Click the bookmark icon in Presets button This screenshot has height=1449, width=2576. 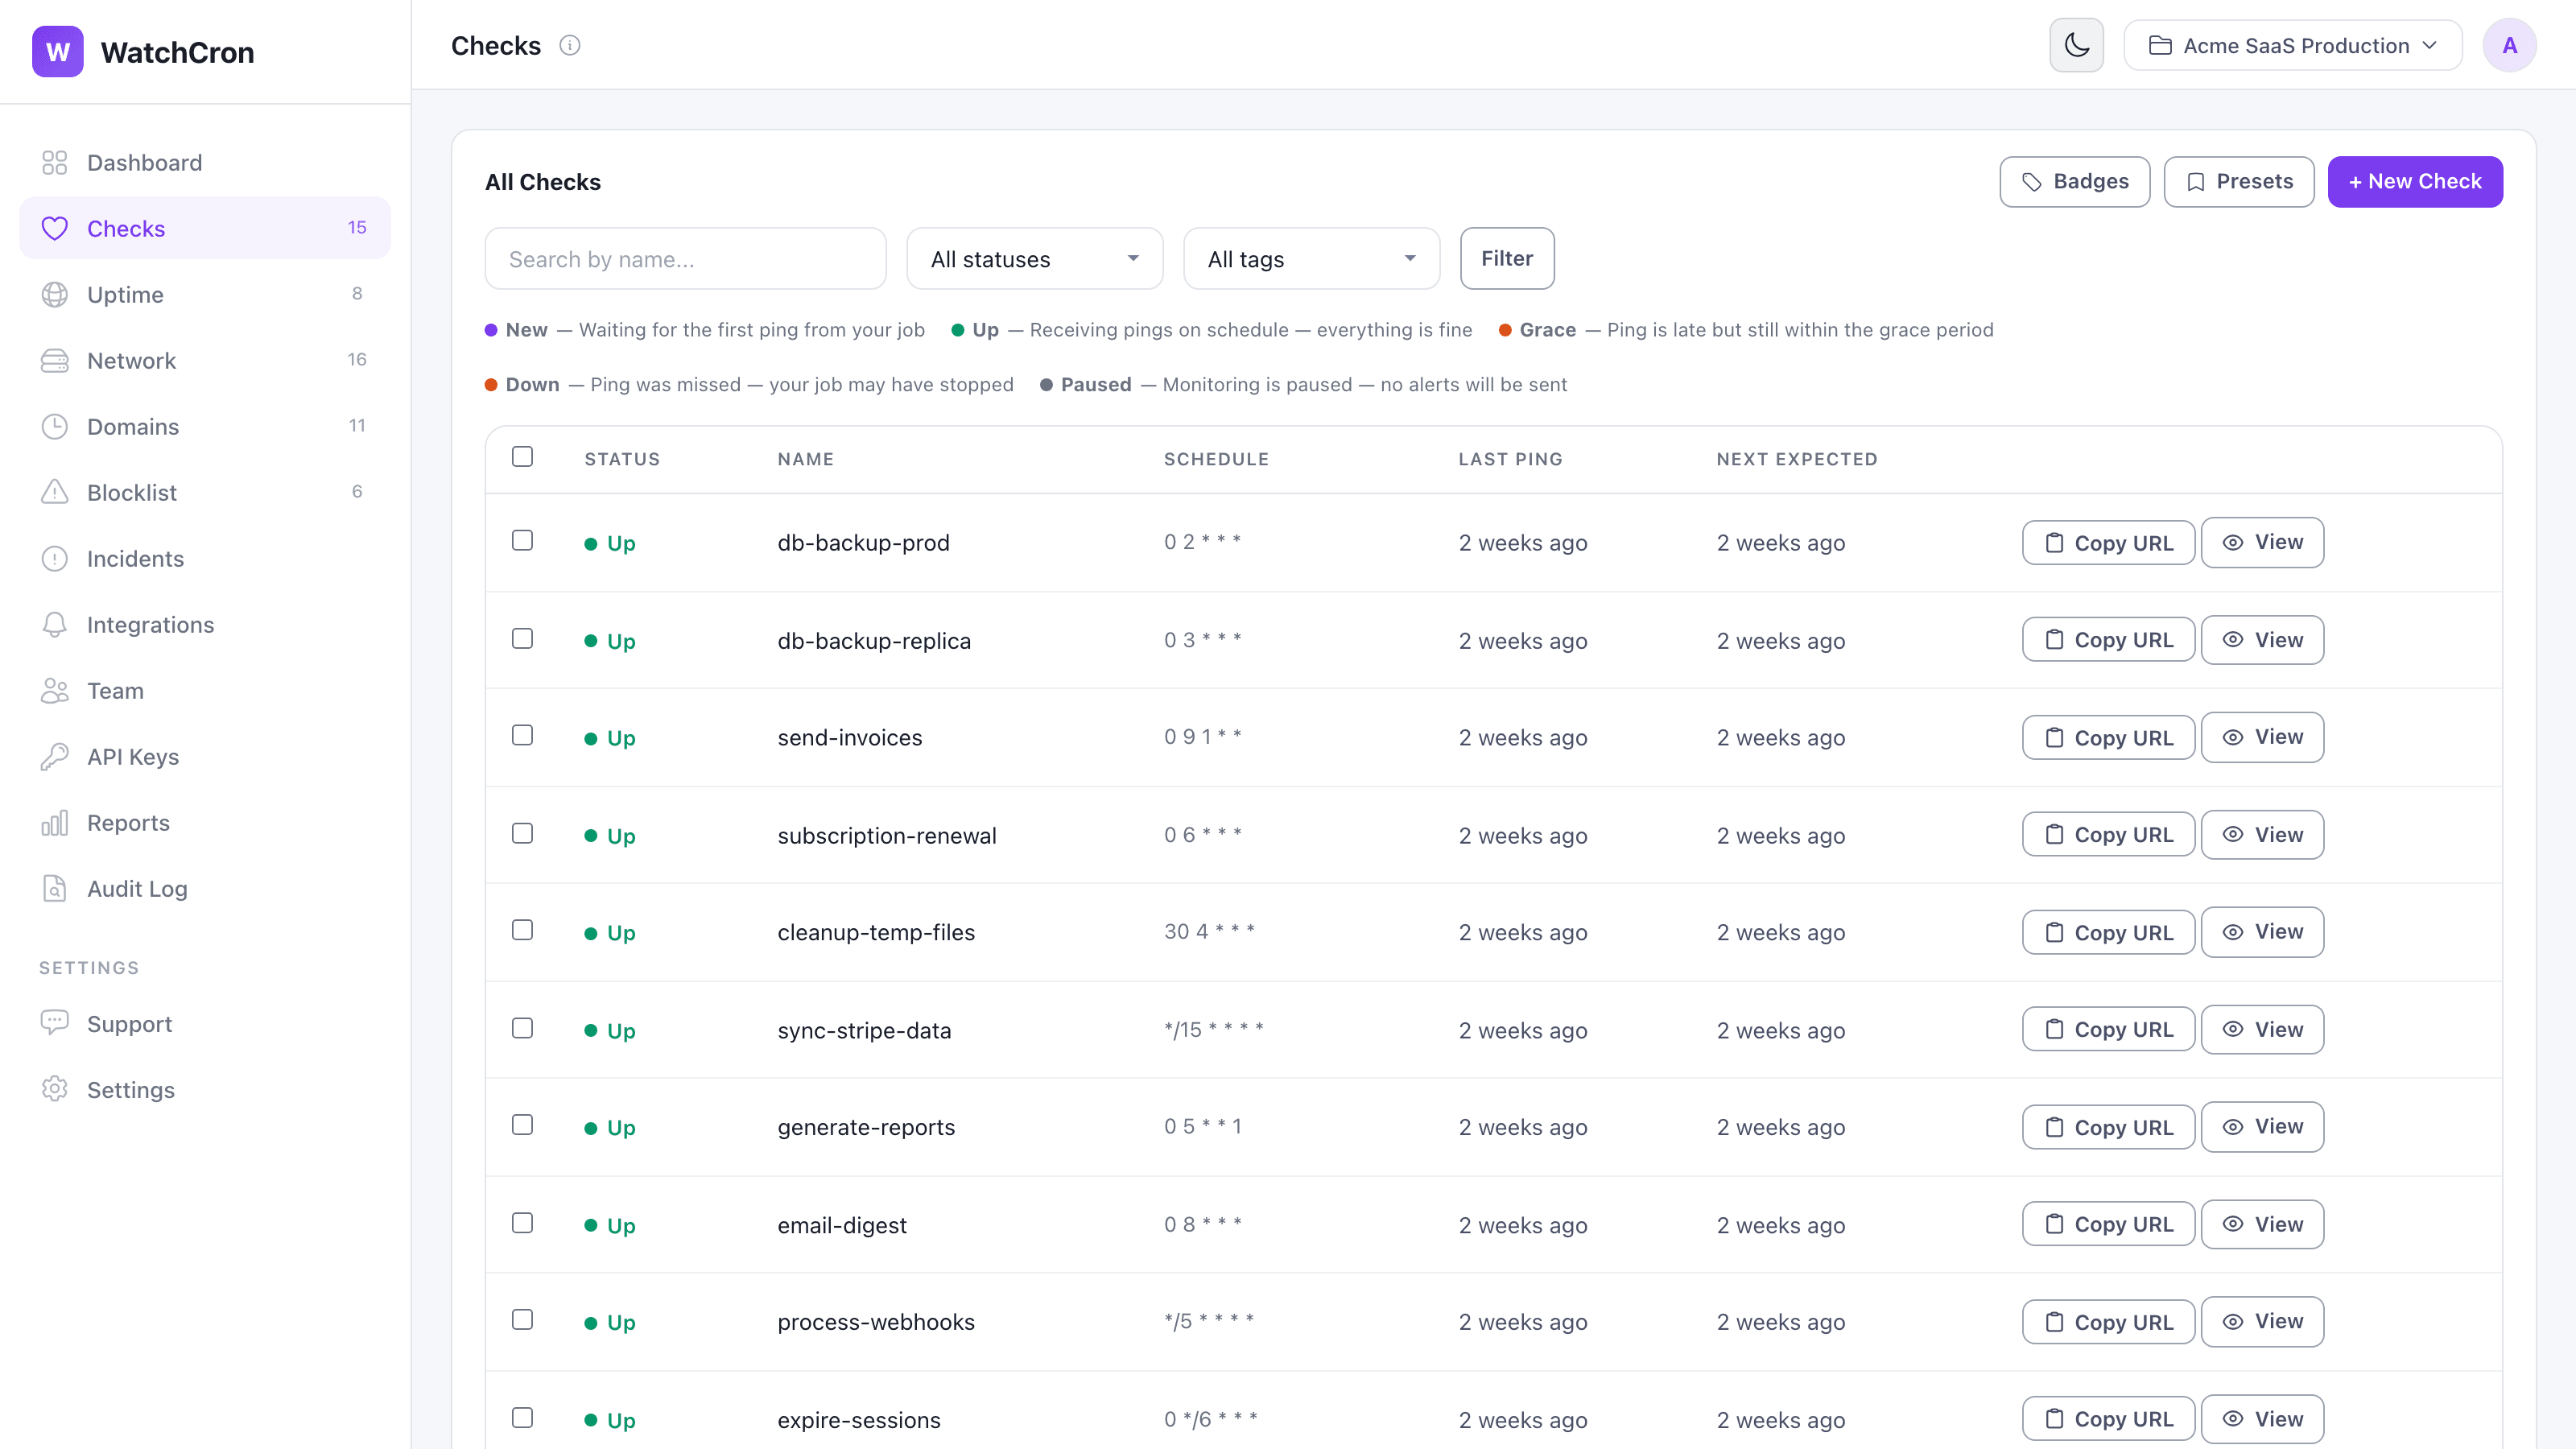[2196, 182]
